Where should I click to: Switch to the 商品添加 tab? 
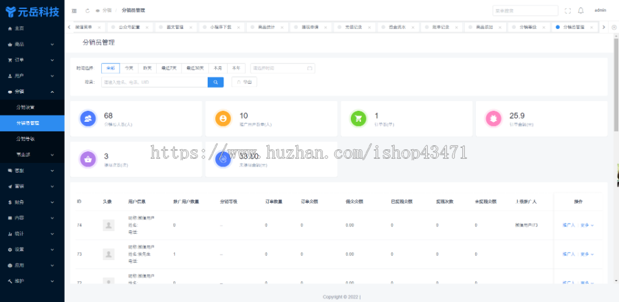coord(484,28)
